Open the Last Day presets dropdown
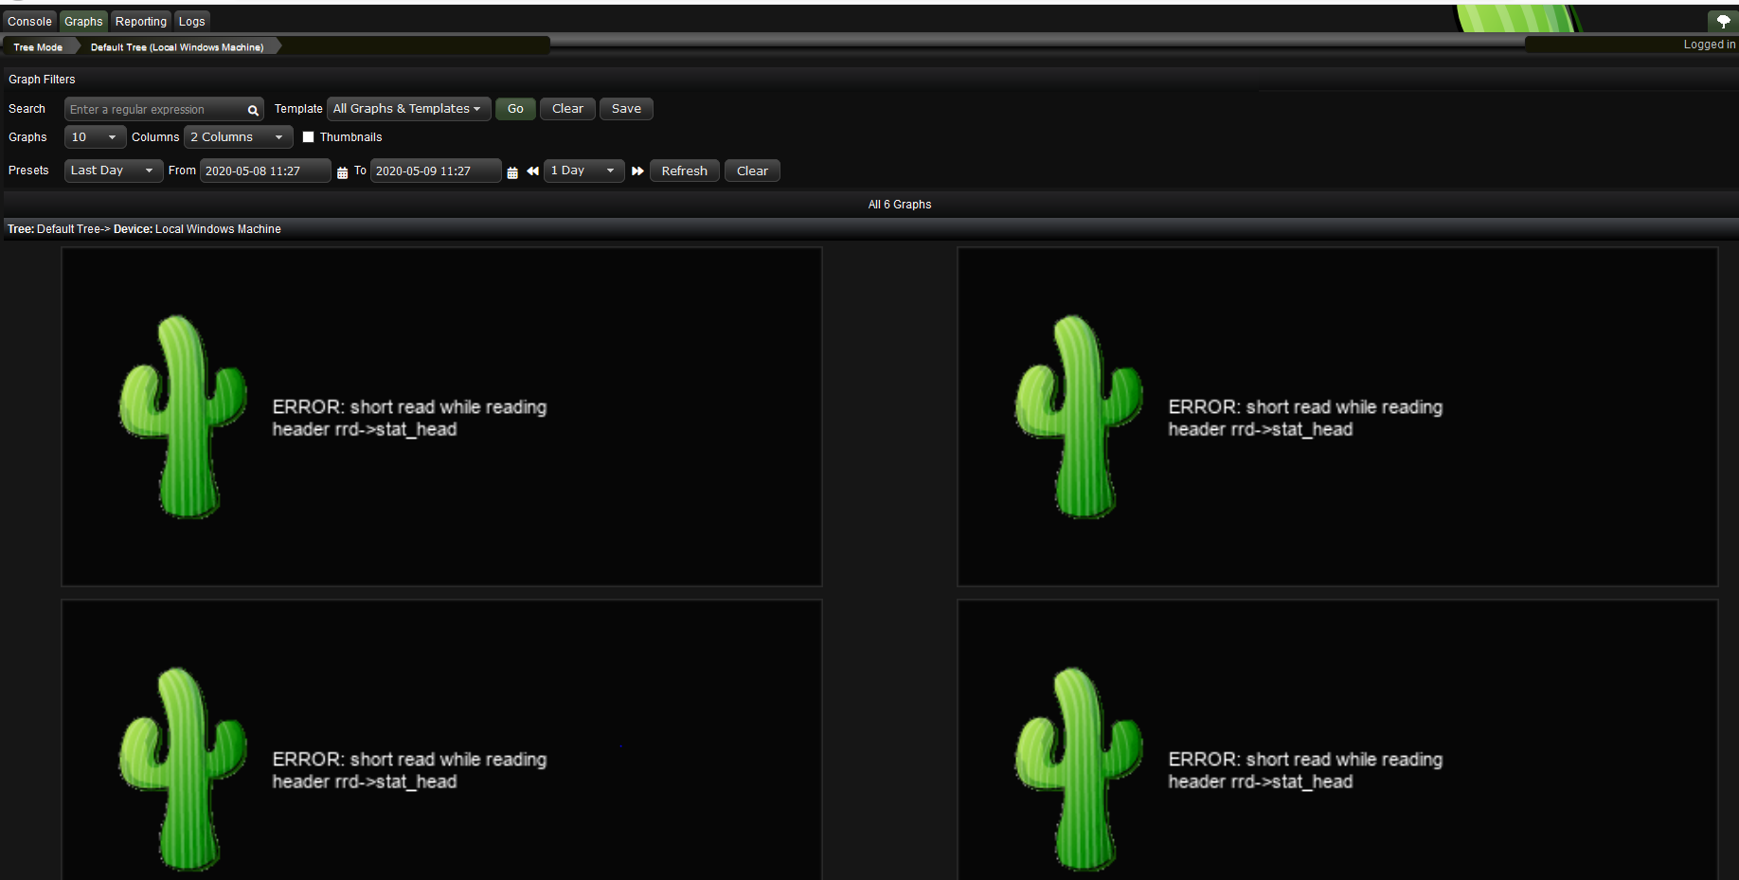Image resolution: width=1739 pixels, height=880 pixels. point(114,171)
